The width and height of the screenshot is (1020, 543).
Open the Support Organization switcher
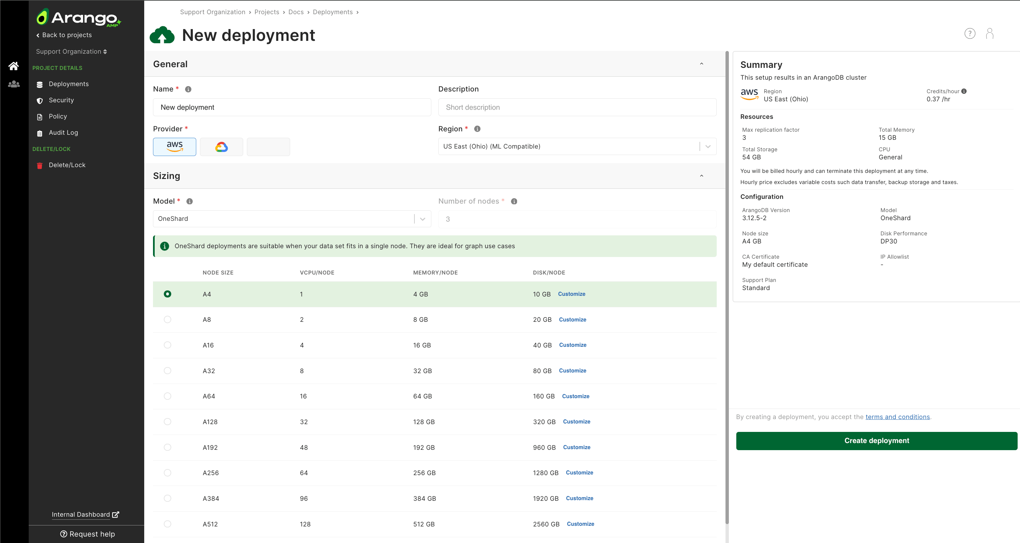point(71,51)
